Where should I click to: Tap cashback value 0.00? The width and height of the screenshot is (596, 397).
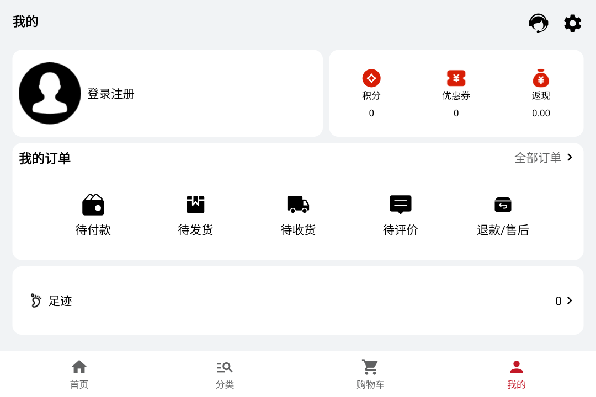[x=541, y=113]
